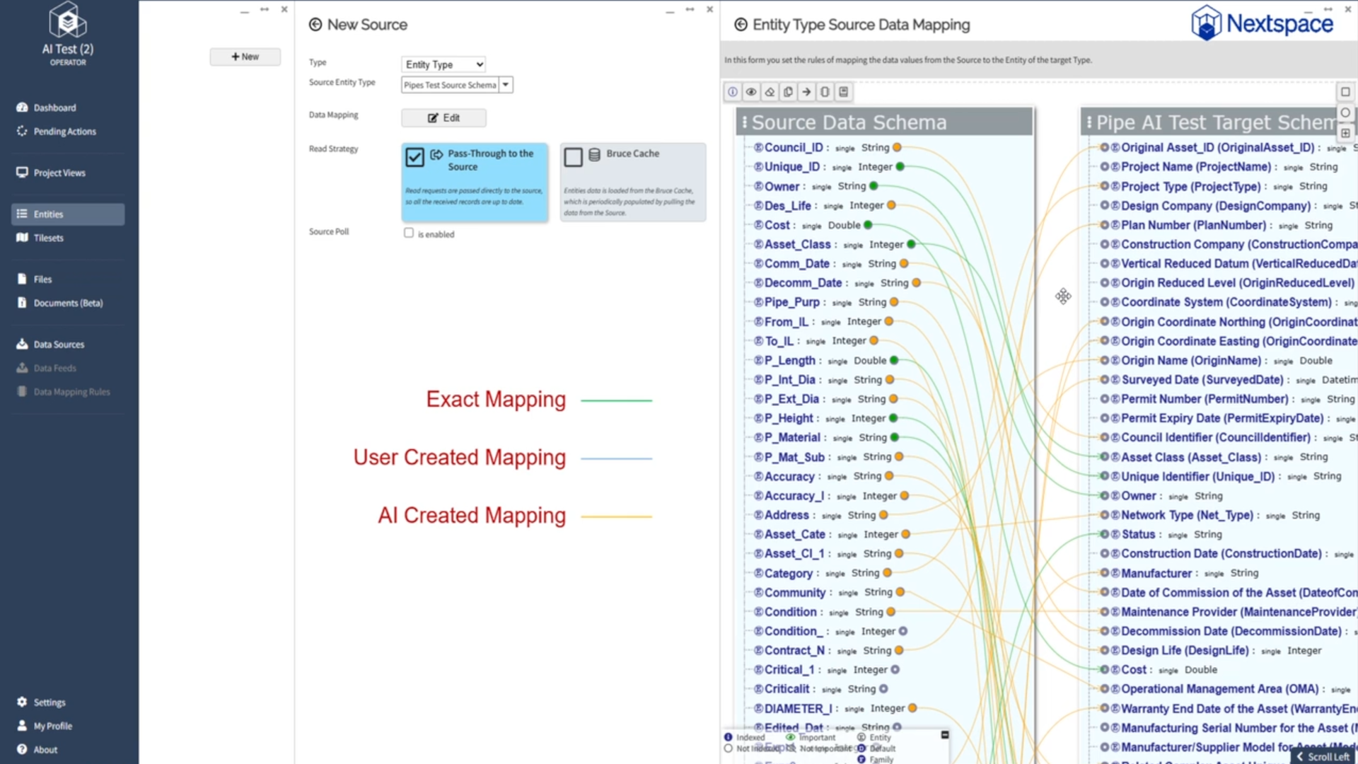The width and height of the screenshot is (1358, 764).
Task: Click the copy icon in the mapping toolbar
Action: click(788, 91)
